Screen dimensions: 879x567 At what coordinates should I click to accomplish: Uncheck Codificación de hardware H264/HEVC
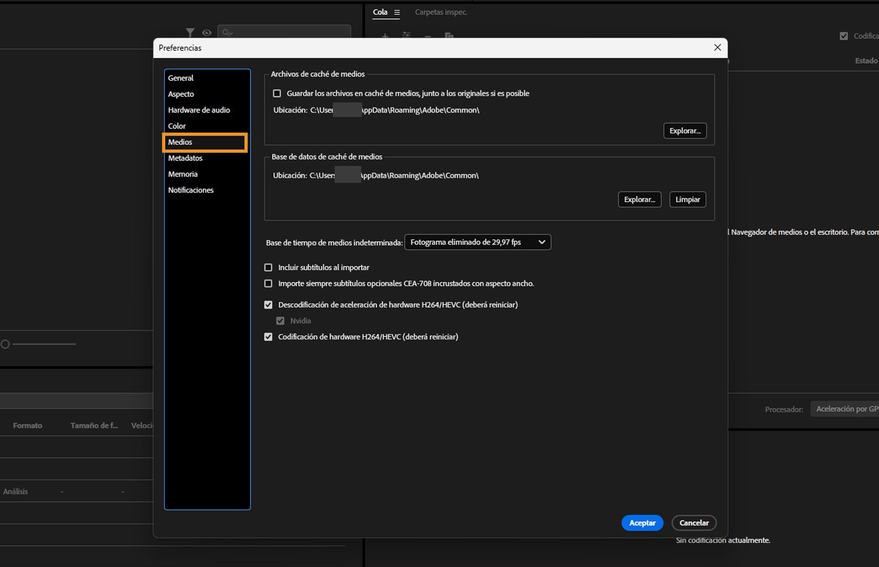click(x=268, y=337)
